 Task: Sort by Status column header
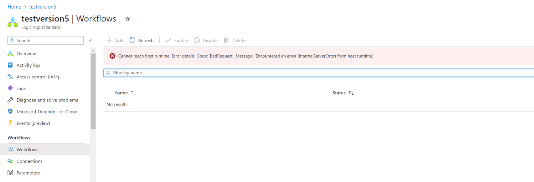pyautogui.click(x=339, y=93)
